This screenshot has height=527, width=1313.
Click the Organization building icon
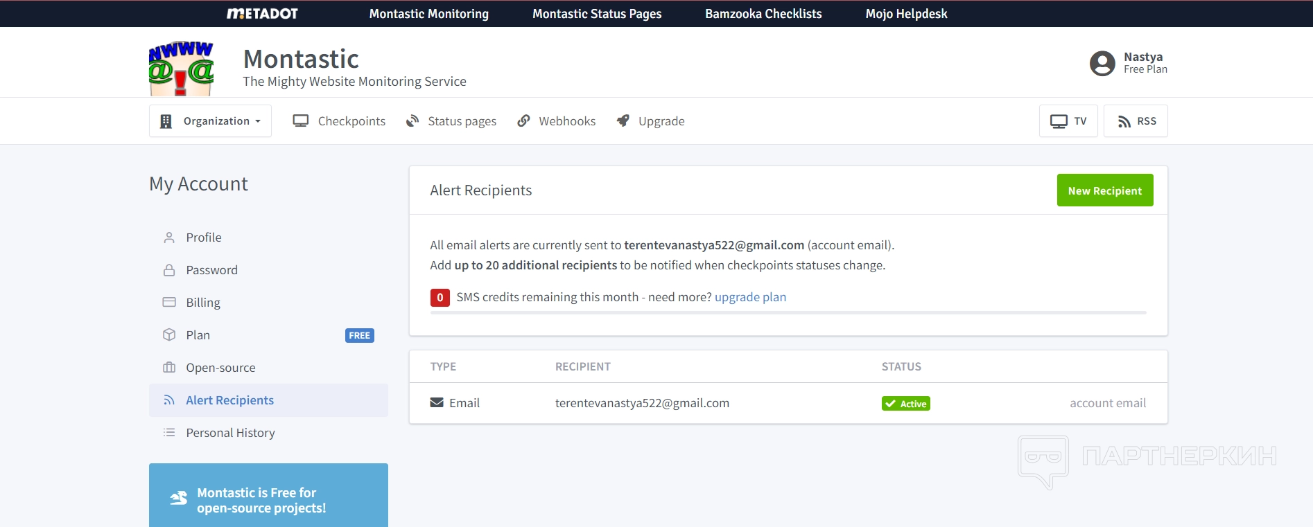(x=166, y=121)
